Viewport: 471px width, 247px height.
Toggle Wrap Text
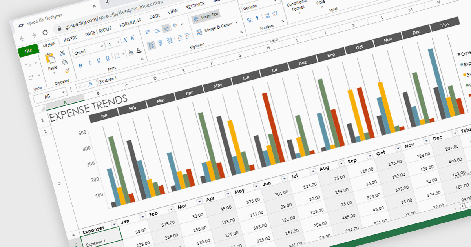click(x=206, y=16)
